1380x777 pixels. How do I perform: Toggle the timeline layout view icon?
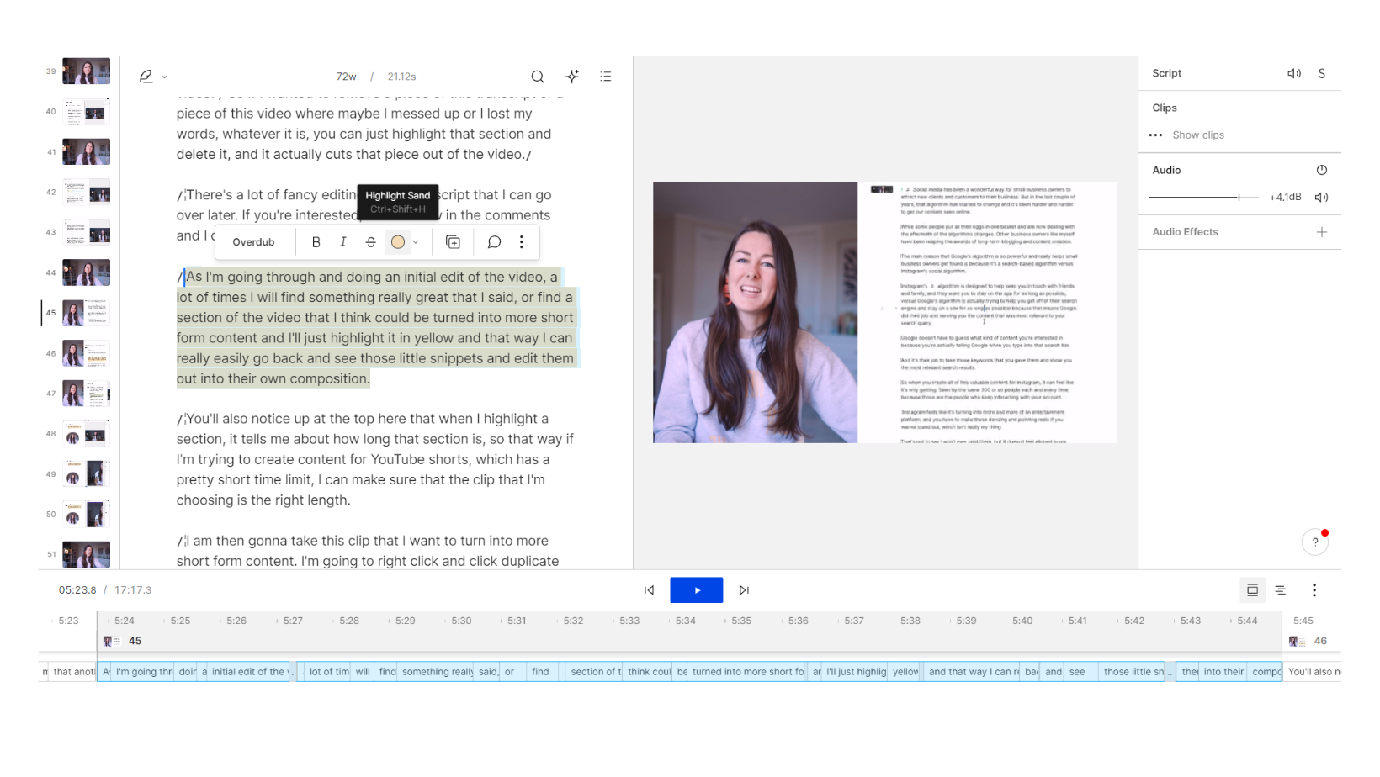click(1252, 589)
